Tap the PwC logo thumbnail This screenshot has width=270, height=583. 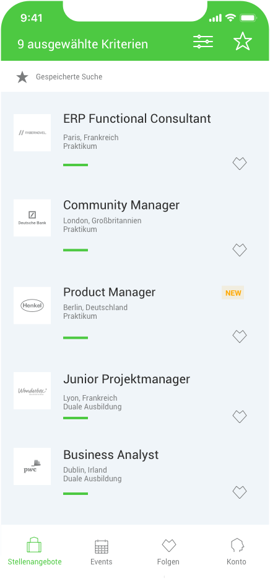pos(32,466)
